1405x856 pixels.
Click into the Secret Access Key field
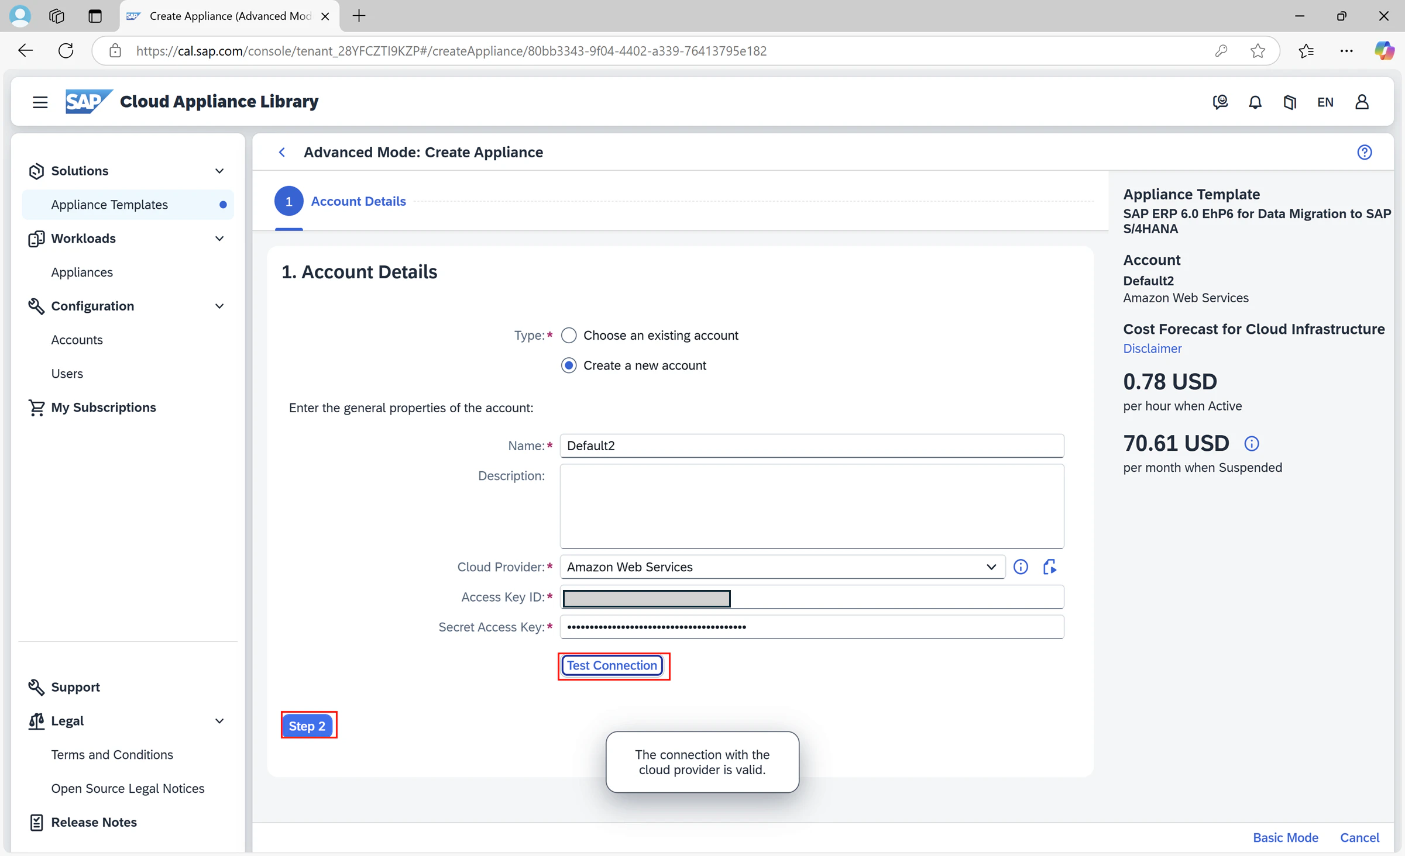pos(812,627)
